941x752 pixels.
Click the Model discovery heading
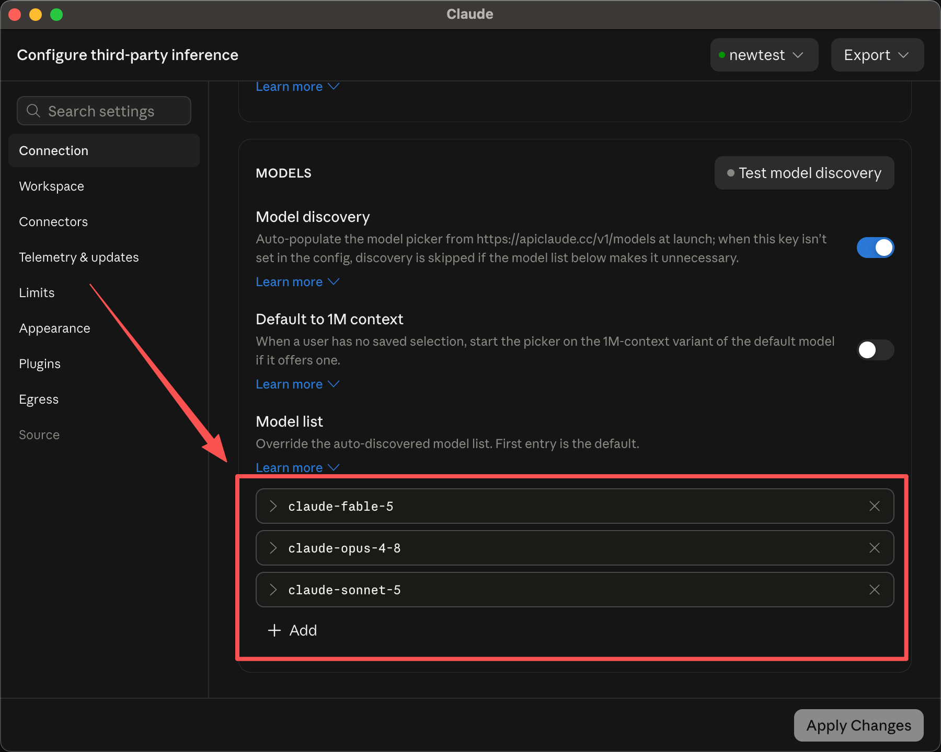pyautogui.click(x=313, y=217)
